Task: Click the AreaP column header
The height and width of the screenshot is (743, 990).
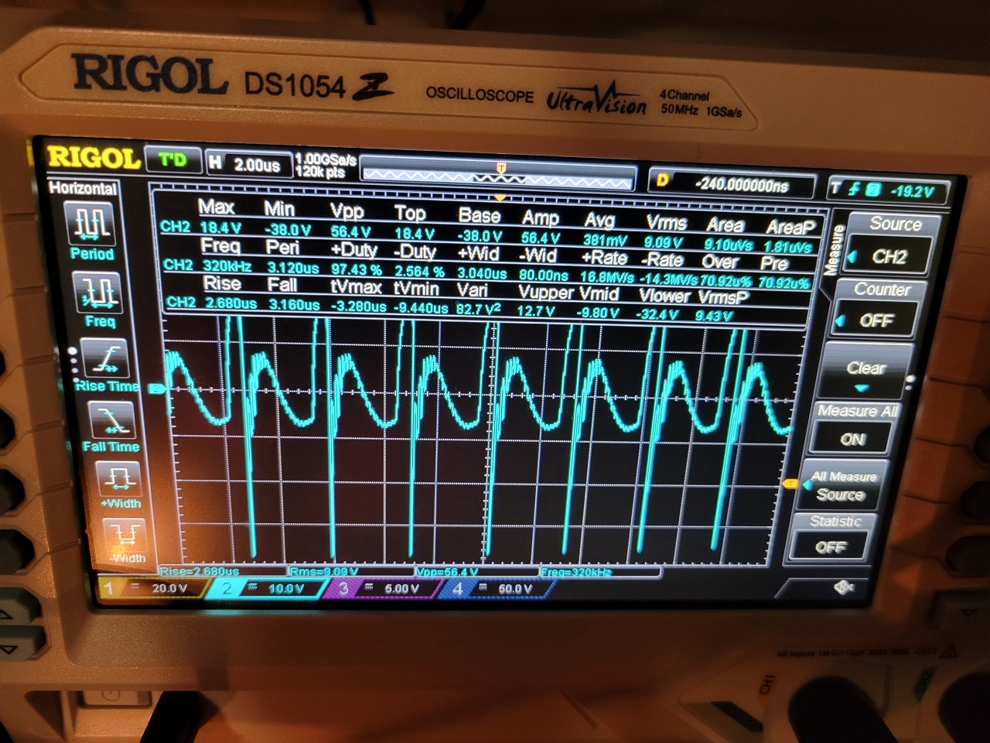Action: 790,228
